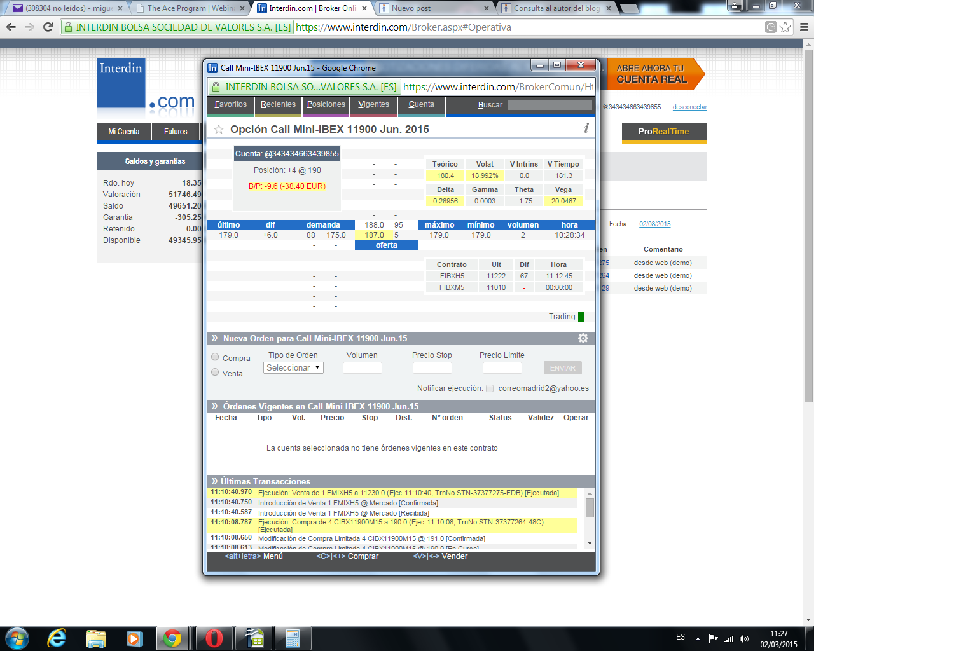This screenshot has width=954, height=651.
Task: Open the Opera browser from the taskbar
Action: click(214, 638)
